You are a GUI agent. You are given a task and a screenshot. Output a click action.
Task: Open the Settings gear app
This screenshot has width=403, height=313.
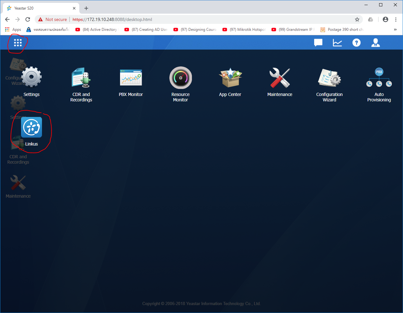(x=32, y=77)
